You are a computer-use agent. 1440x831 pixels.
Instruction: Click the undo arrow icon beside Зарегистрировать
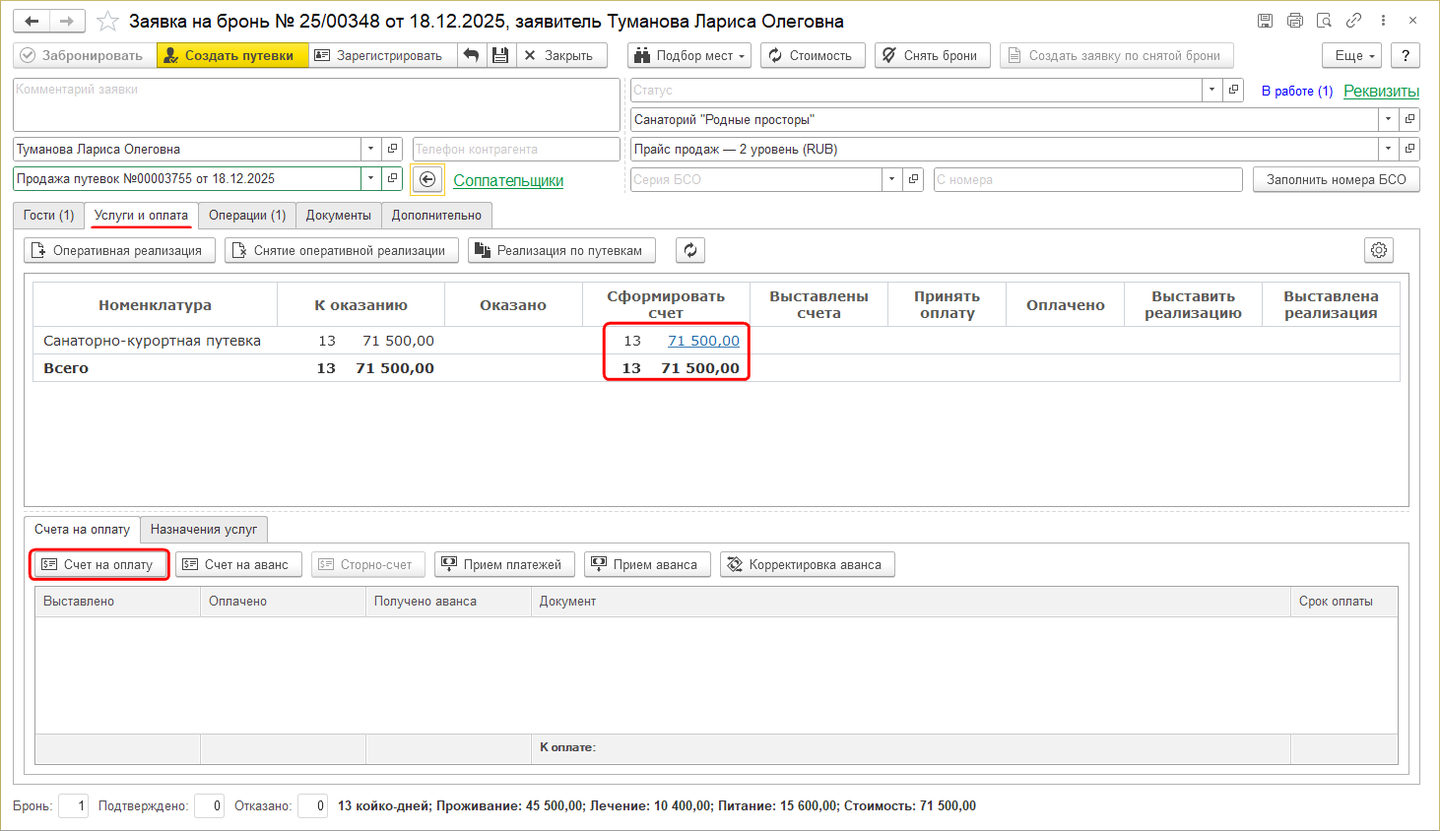point(472,55)
